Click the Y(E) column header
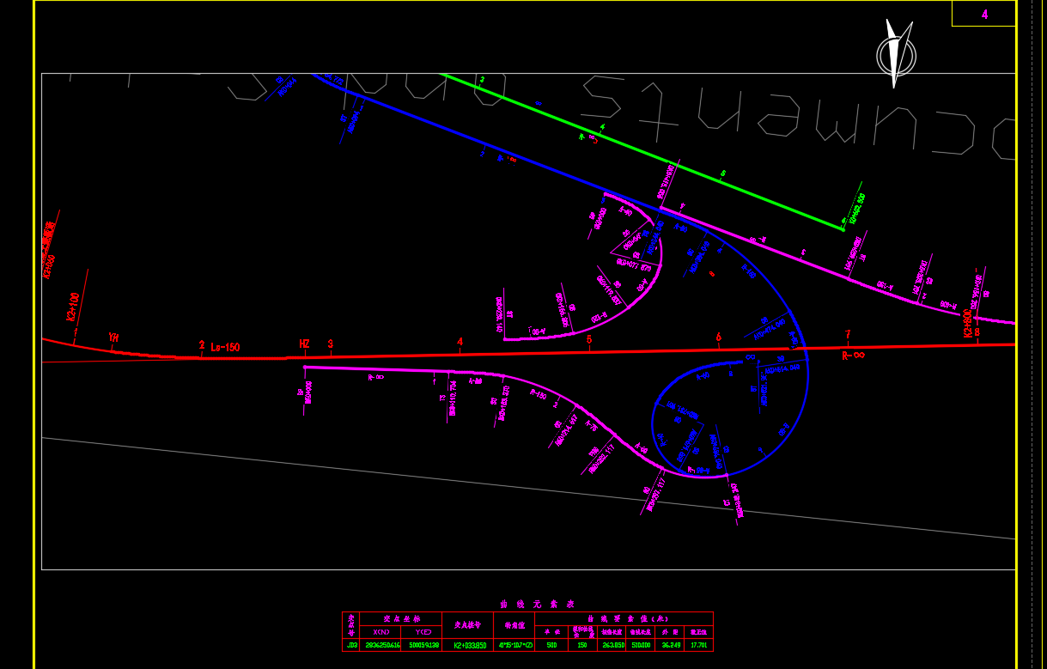Screen dimensions: 1047x669 pyautogui.click(x=423, y=632)
